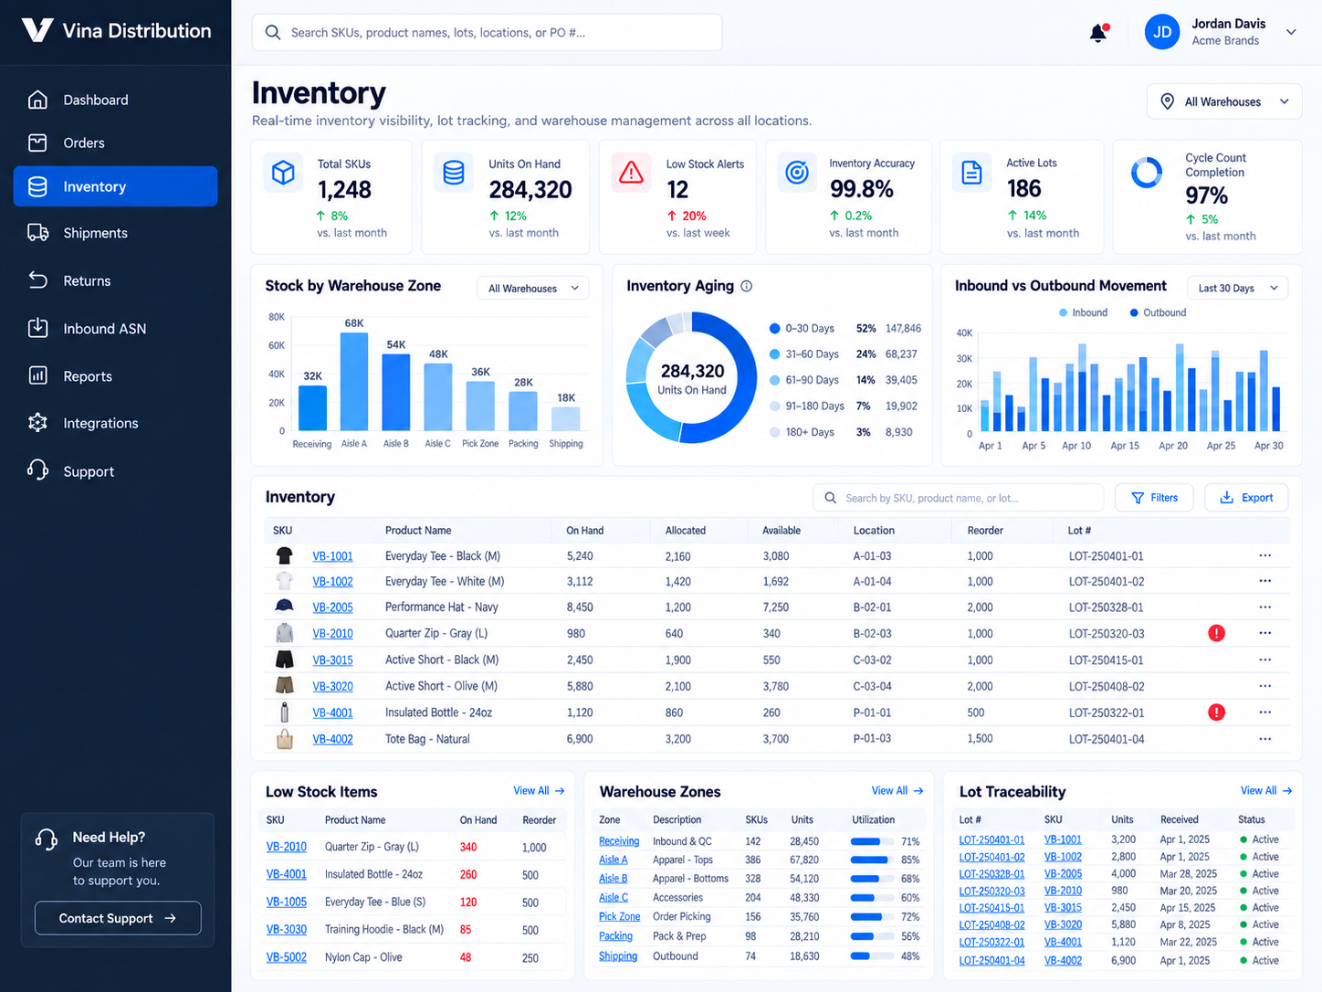Click the red alert icon on LOT-250322-01 row
The width and height of the screenshot is (1322, 992).
pyautogui.click(x=1216, y=712)
